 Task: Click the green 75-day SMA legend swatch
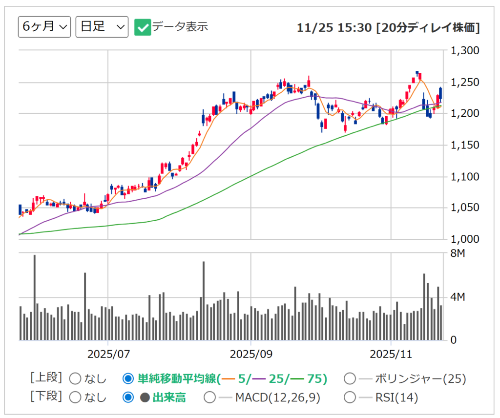click(x=298, y=378)
